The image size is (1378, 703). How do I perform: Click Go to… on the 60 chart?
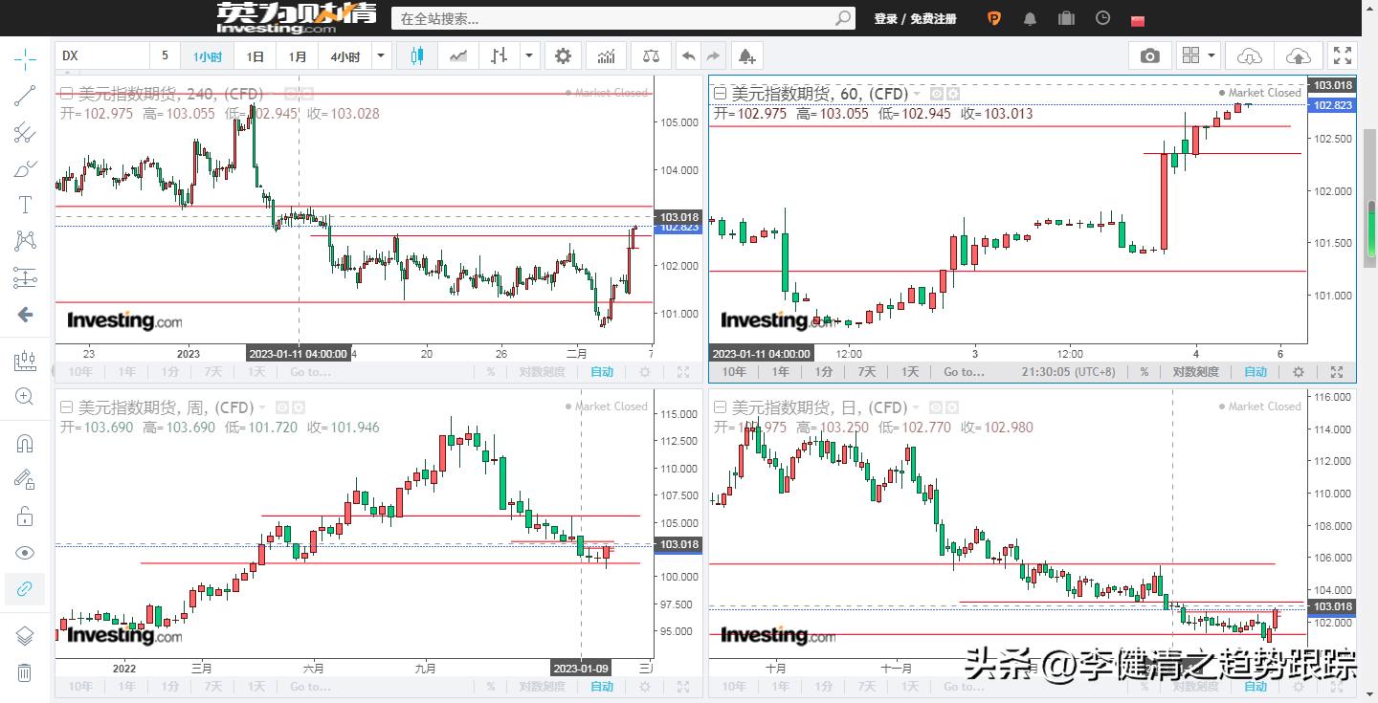pyautogui.click(x=964, y=372)
